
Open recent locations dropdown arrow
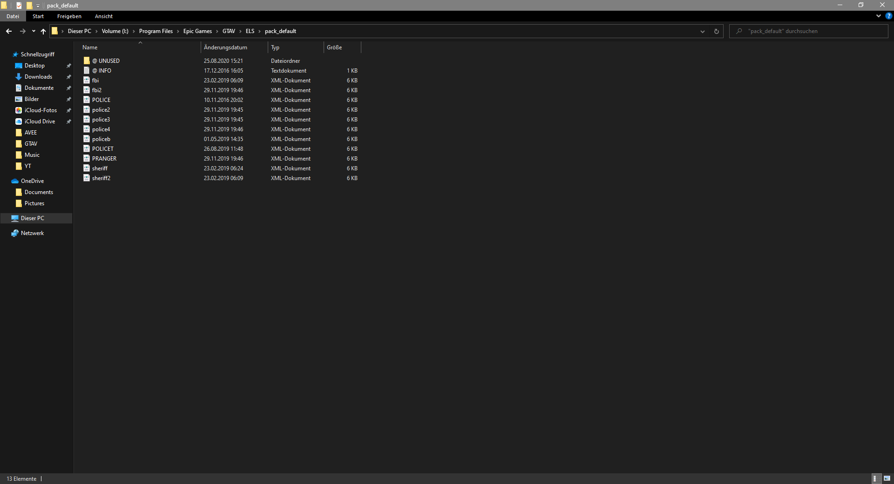tap(34, 31)
